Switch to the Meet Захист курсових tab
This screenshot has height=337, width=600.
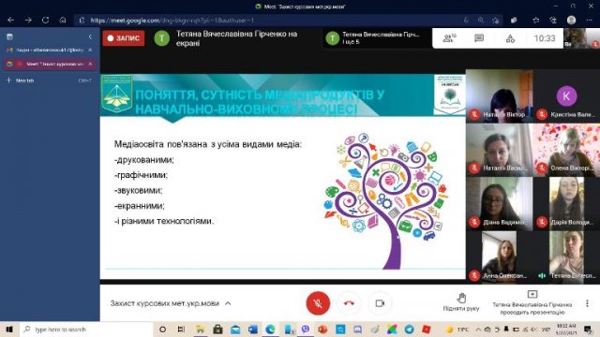(50, 64)
